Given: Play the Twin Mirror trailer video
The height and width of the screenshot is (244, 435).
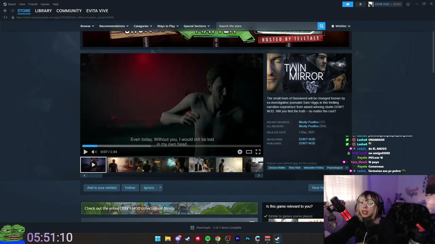Looking at the screenshot, I should 85,152.
